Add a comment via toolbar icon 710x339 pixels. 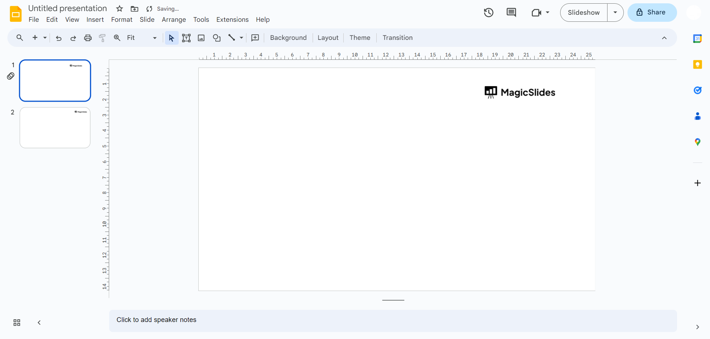255,38
